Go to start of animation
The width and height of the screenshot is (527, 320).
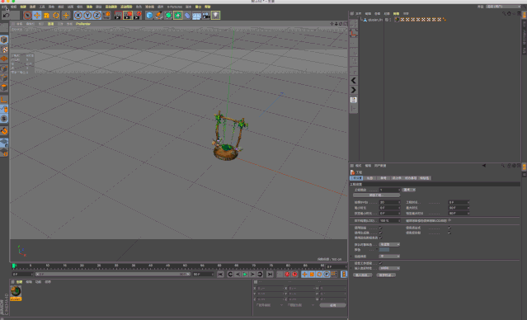coord(220,275)
